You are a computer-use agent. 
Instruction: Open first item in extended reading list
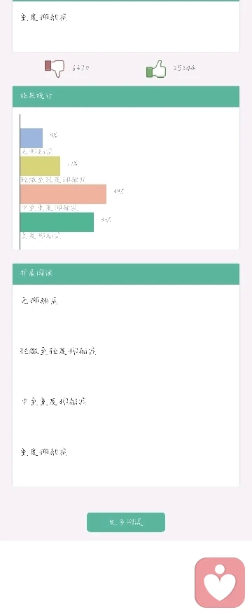(39, 302)
